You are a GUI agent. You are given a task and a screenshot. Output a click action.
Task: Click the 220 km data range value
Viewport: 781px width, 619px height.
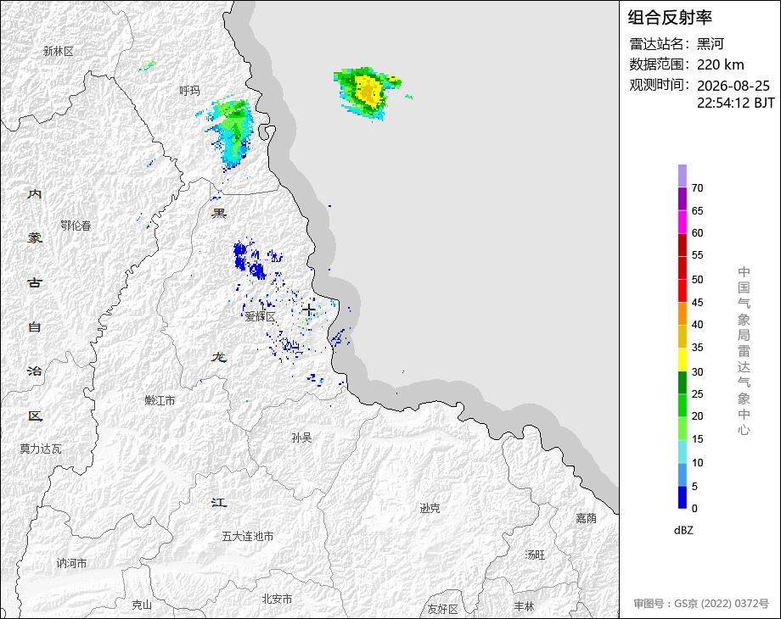720,64
